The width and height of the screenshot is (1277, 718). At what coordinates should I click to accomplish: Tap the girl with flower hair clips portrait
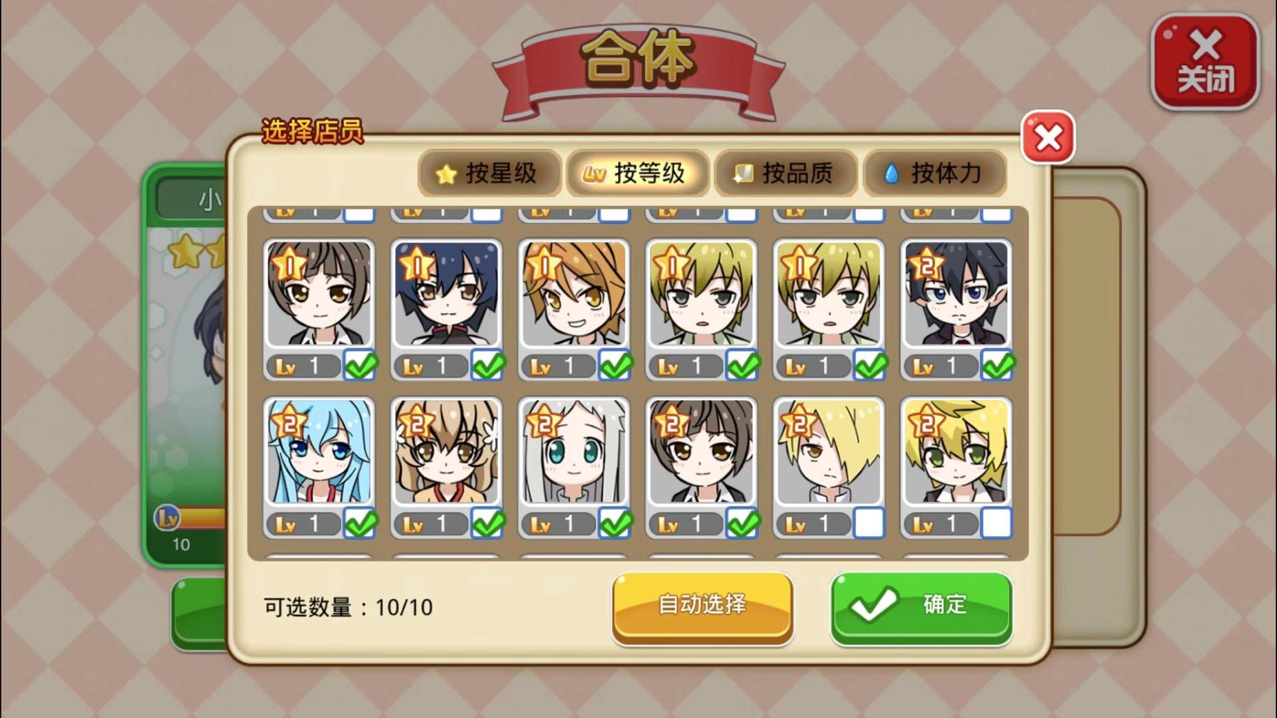coord(446,452)
